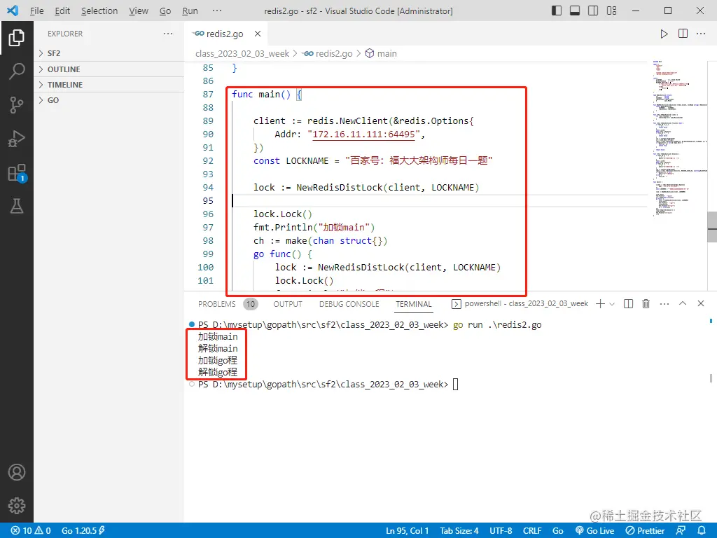
Task: Click the main symbol breadcrumb
Action: [x=381, y=53]
